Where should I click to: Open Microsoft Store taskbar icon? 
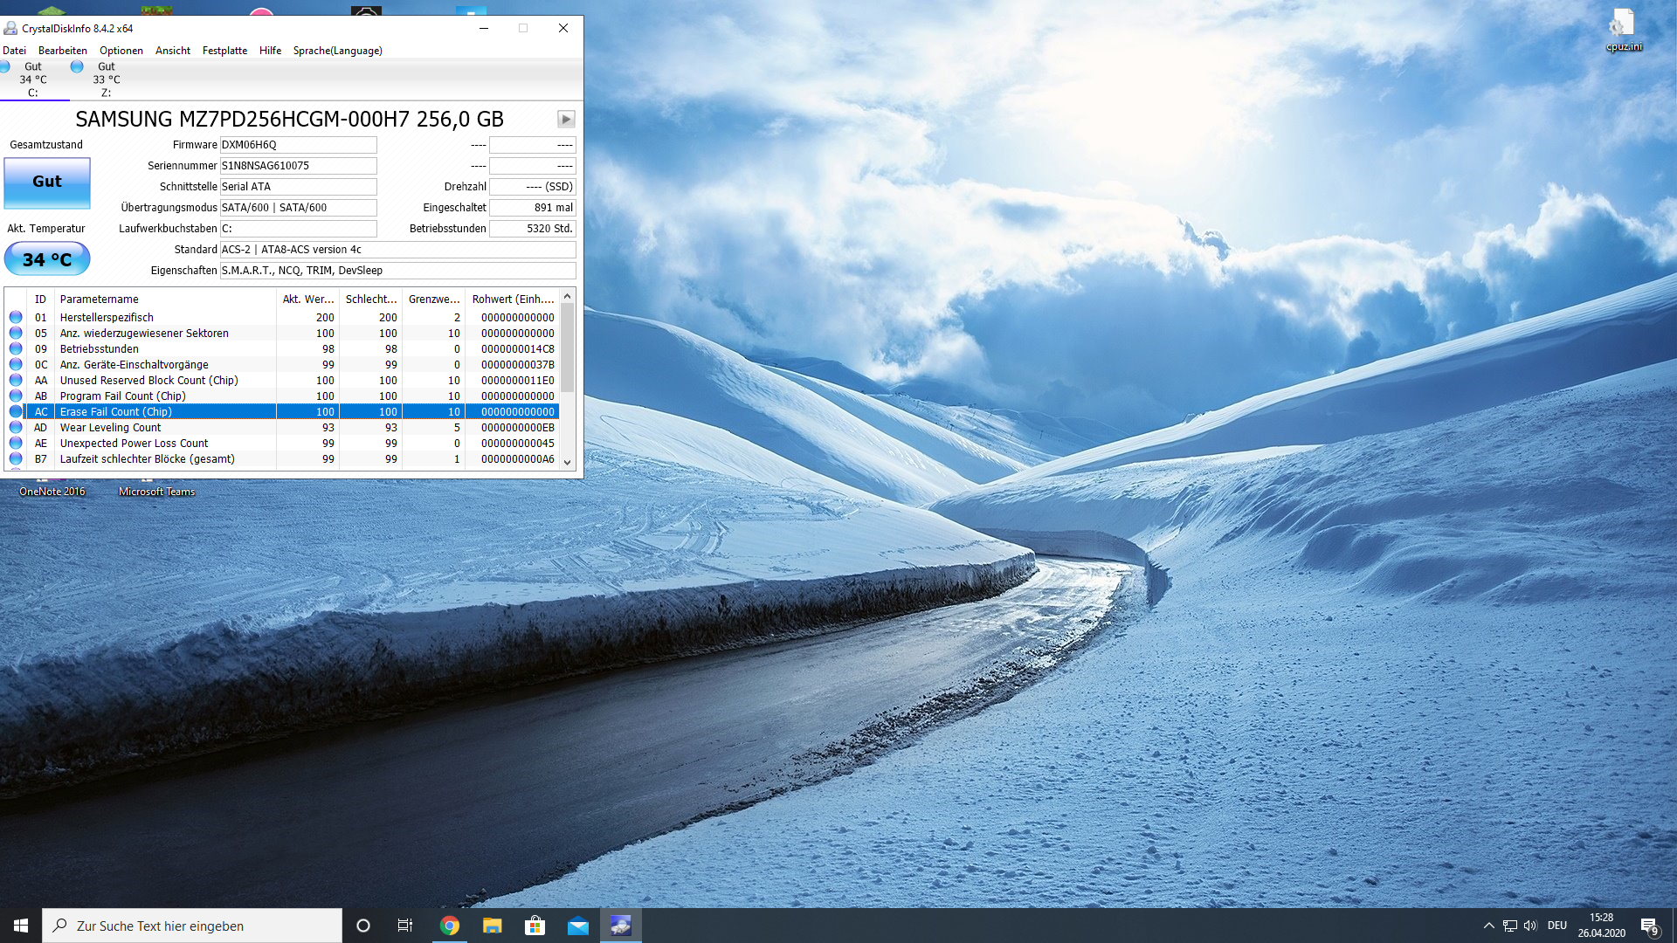tap(535, 926)
